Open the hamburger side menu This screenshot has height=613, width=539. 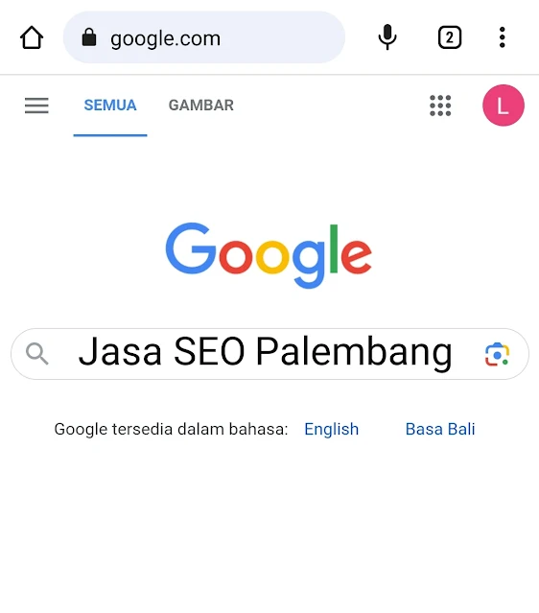click(36, 106)
